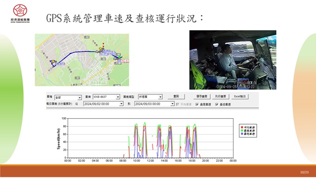Click the blue legend marker for lowest speed
The height and width of the screenshot is (178, 316).
coord(242,134)
